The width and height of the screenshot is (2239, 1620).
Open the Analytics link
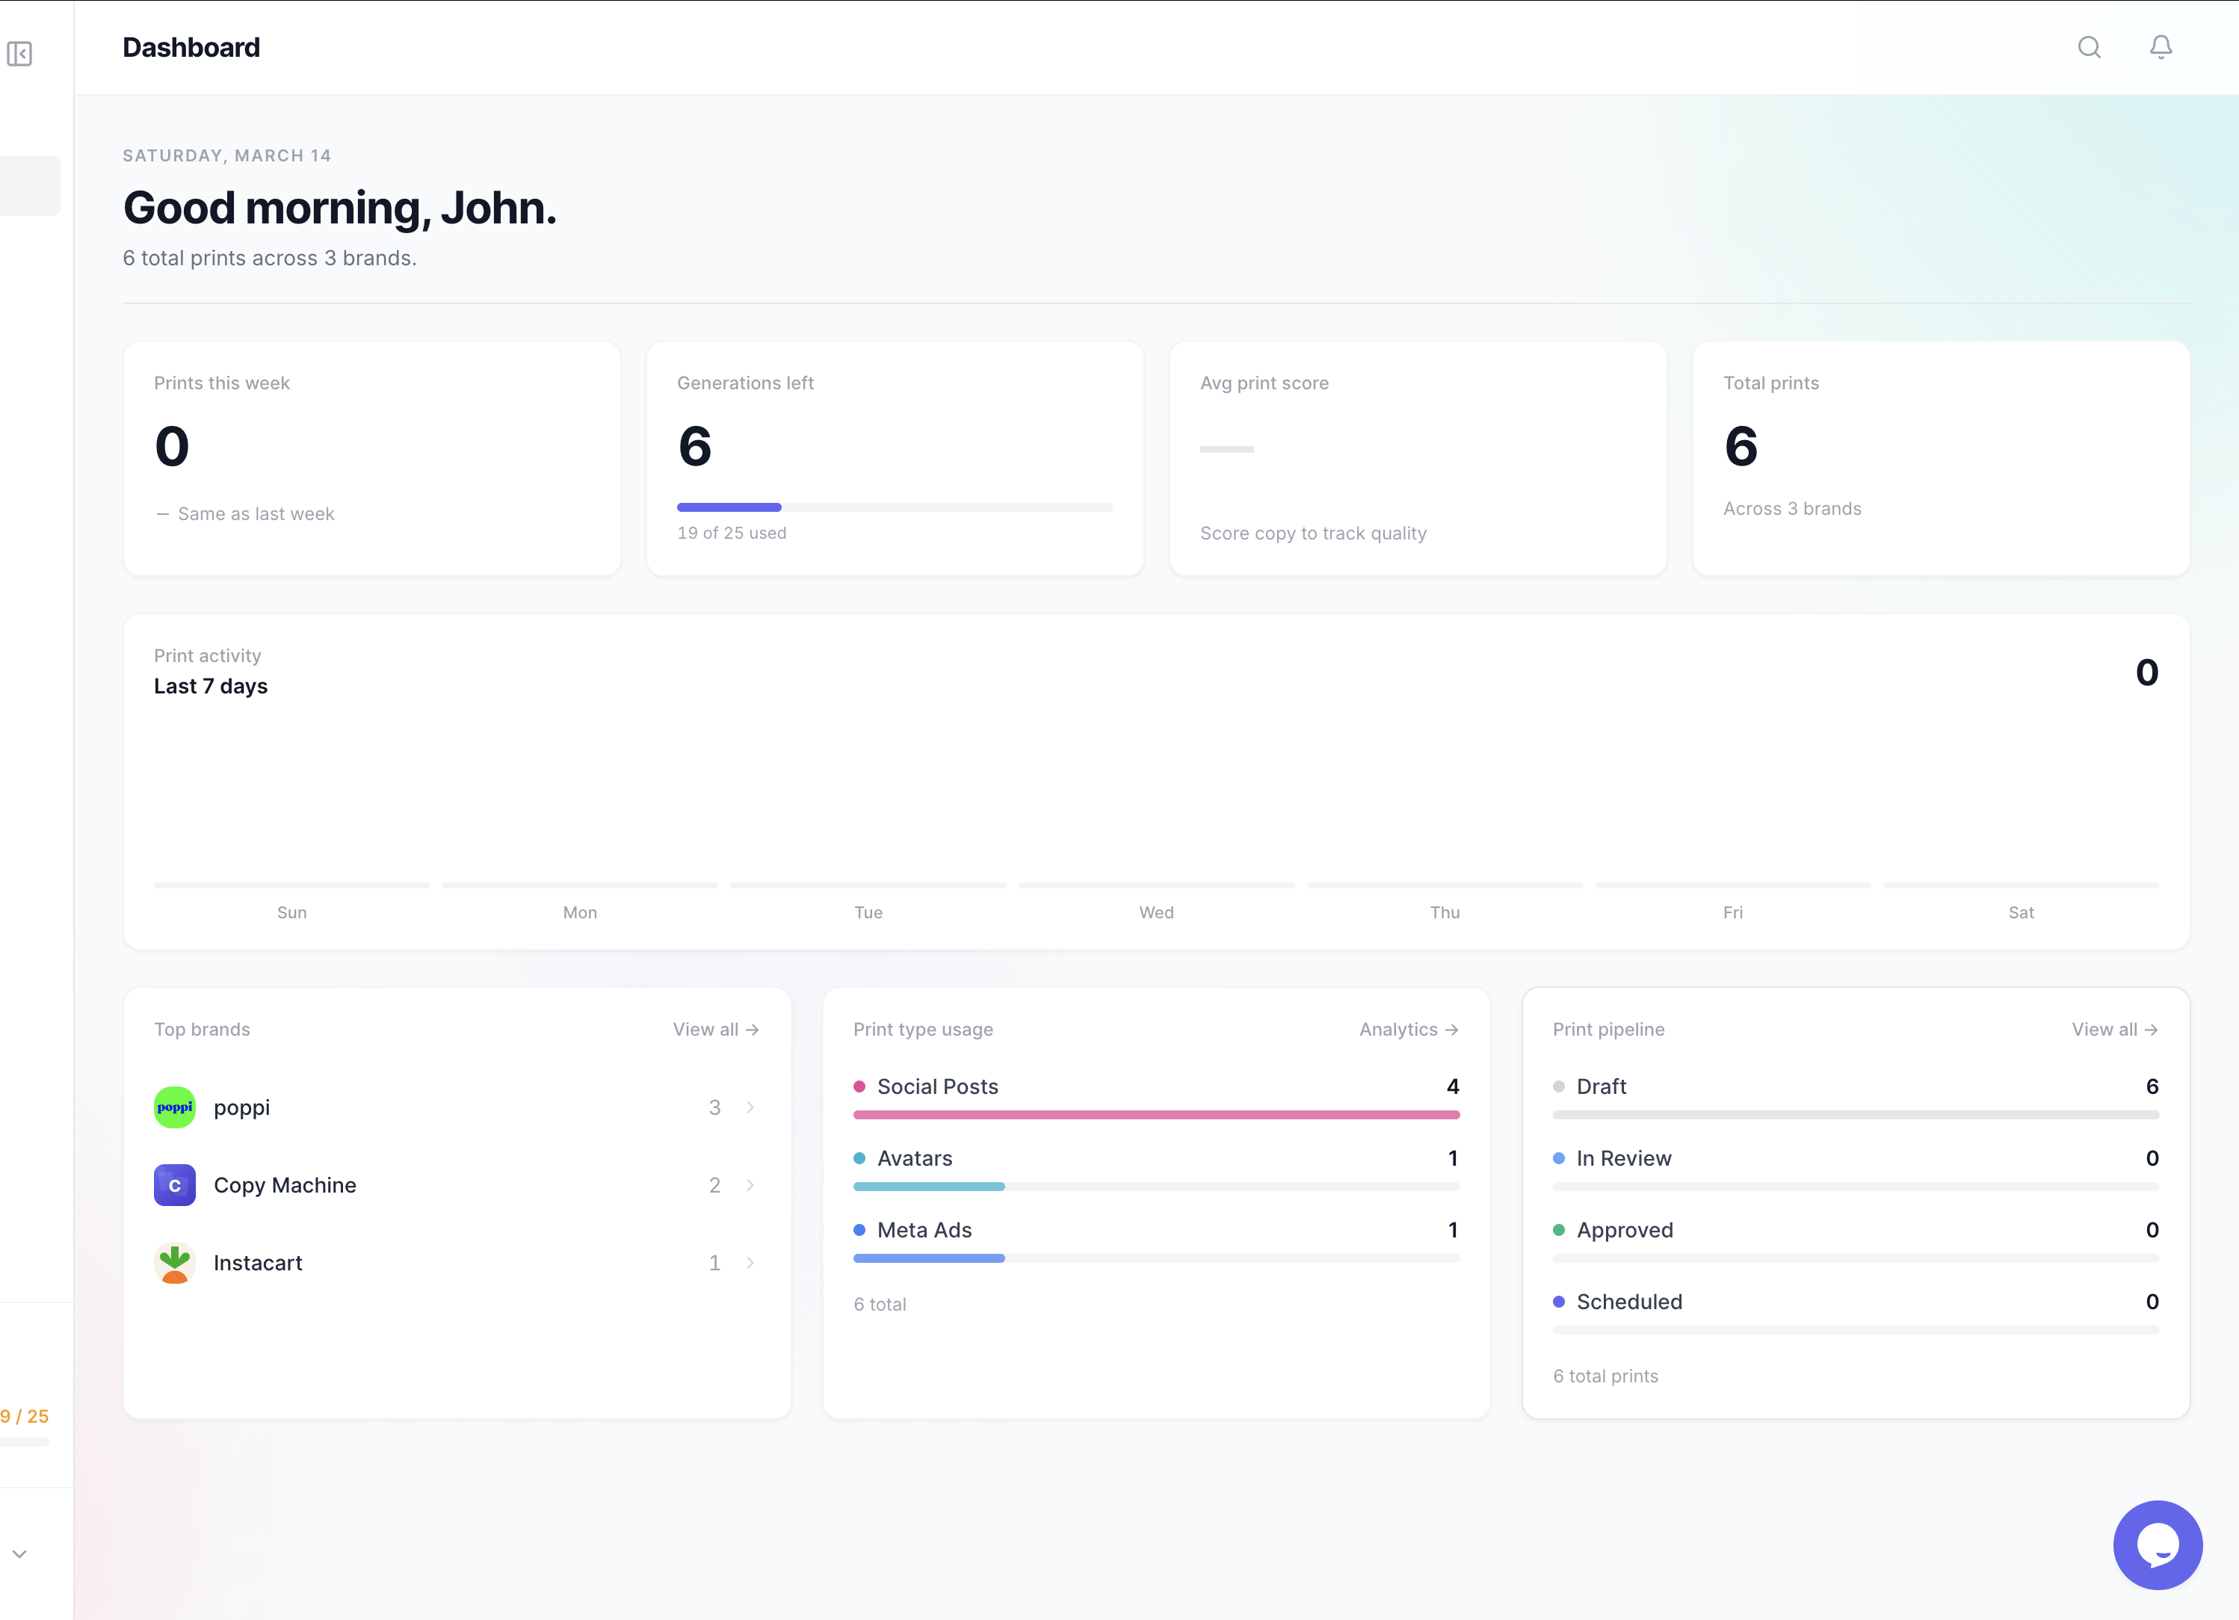point(1408,1029)
